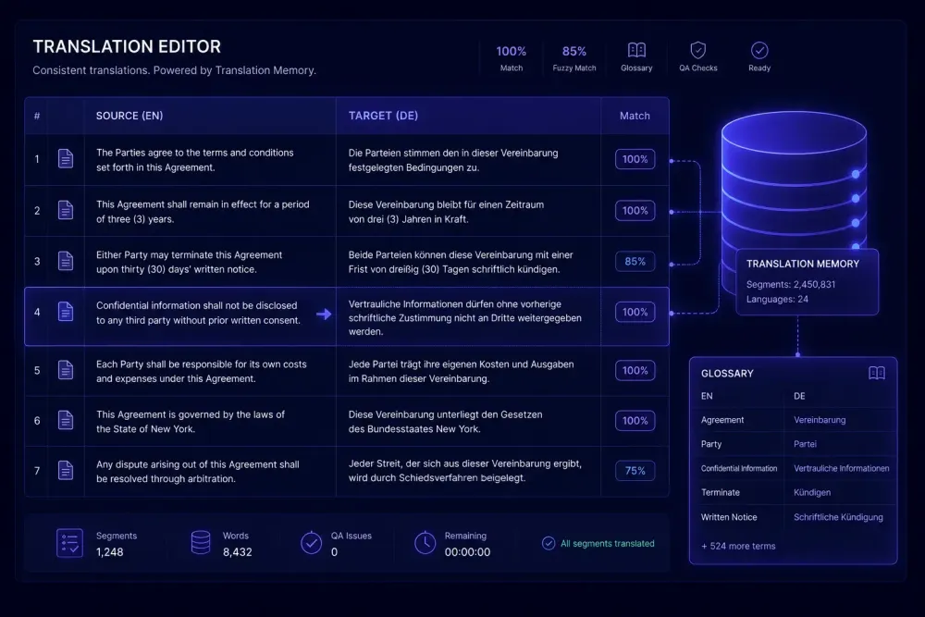The height and width of the screenshot is (617, 925).
Task: Select the 100% Match indicator in header
Action: [x=511, y=57]
